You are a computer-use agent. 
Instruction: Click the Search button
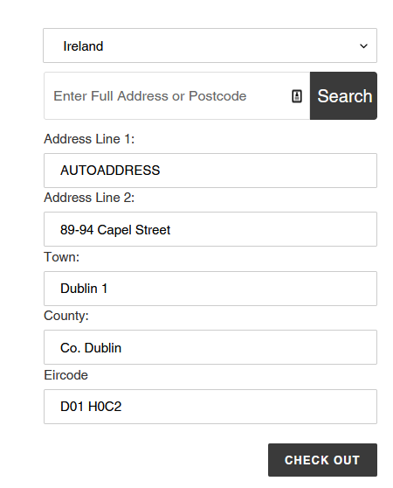[343, 96]
